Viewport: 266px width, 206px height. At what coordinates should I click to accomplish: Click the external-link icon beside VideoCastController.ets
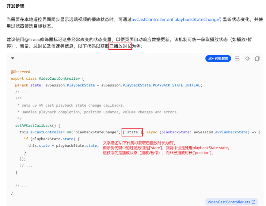253,202
